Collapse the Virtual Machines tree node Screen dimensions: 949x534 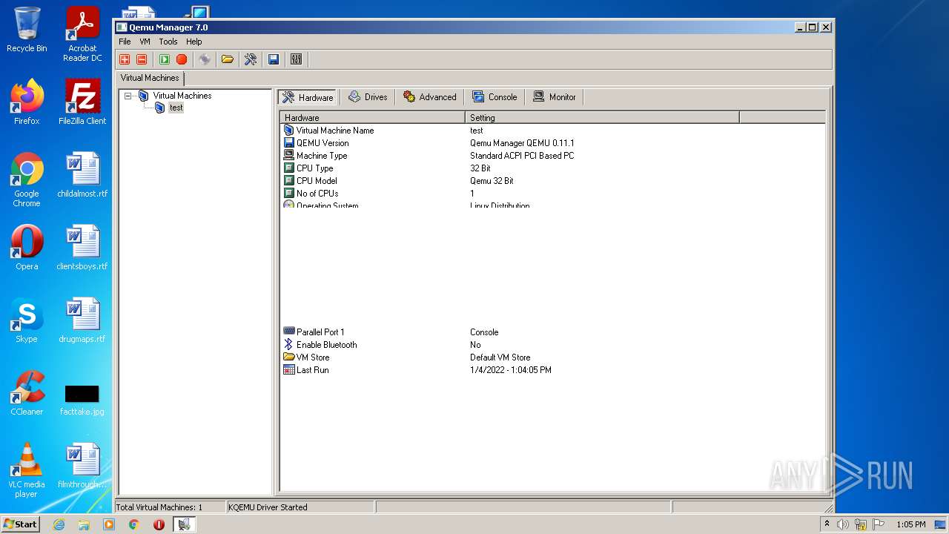click(128, 96)
